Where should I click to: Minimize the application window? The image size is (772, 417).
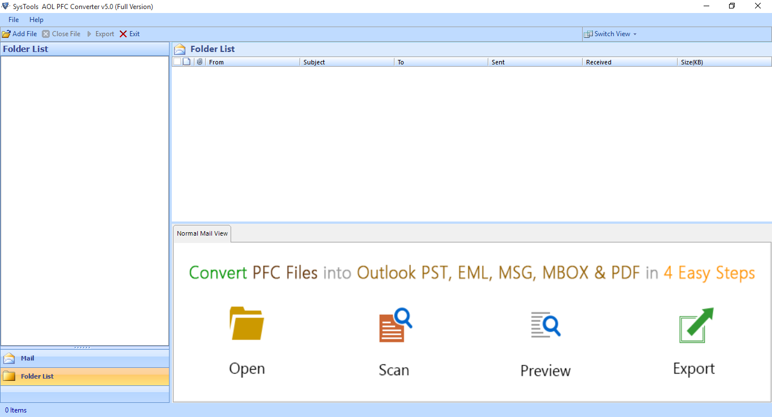click(706, 6)
